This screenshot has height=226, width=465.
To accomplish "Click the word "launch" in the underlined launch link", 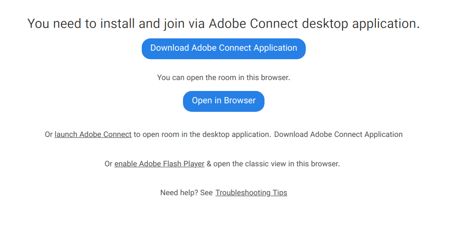I will [66, 135].
